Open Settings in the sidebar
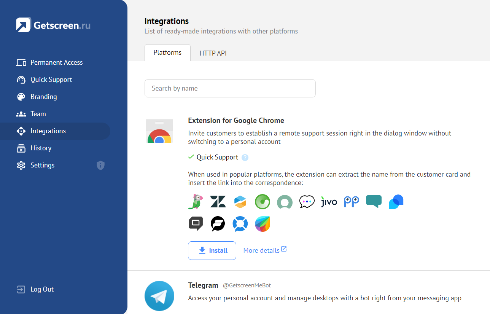490x314 pixels. pos(42,165)
